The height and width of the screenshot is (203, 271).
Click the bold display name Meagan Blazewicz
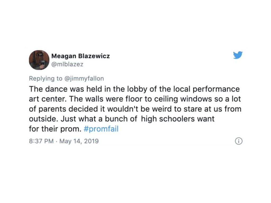click(81, 56)
